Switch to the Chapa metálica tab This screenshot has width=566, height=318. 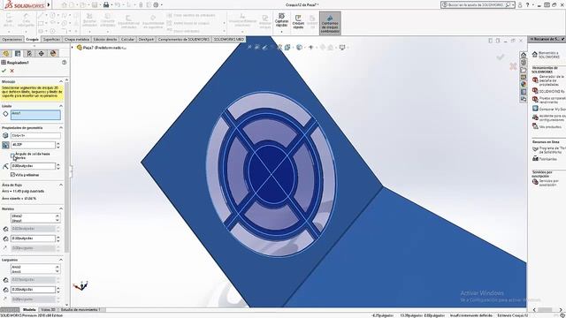tap(77, 39)
